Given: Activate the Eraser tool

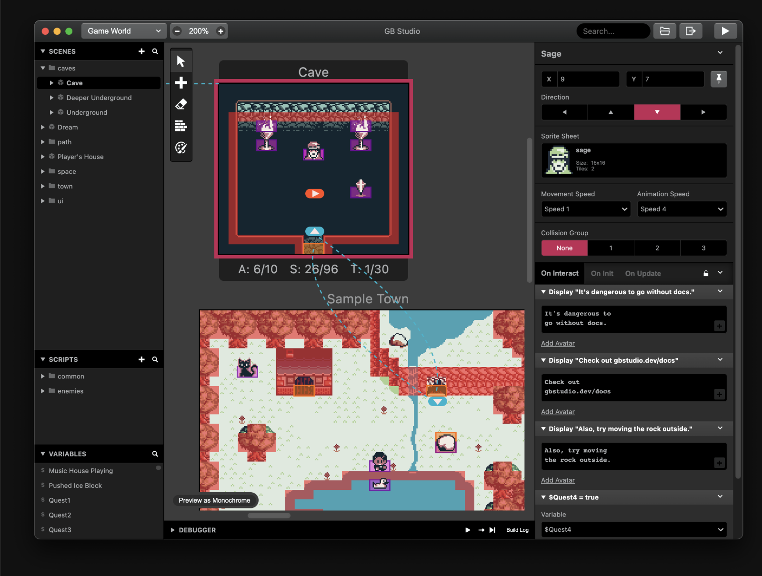Looking at the screenshot, I should 181,104.
